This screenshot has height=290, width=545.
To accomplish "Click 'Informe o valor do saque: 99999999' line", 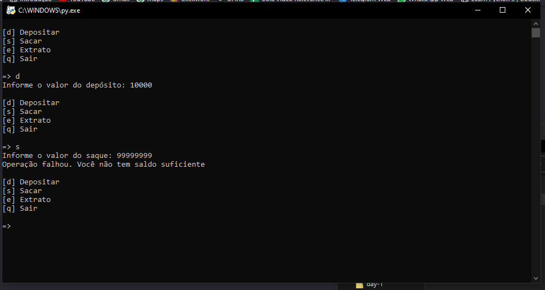I will (77, 155).
